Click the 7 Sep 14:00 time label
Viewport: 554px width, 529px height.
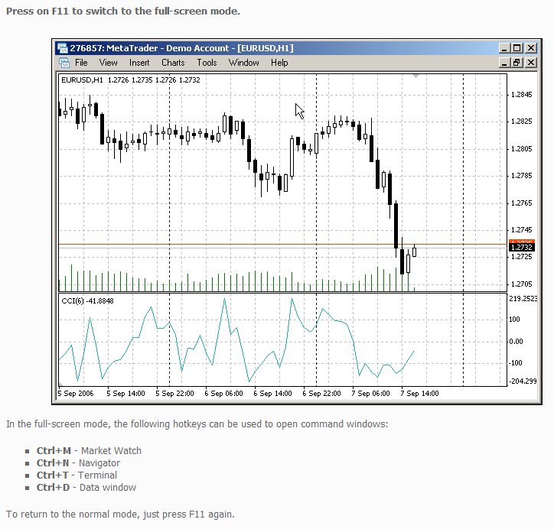(420, 394)
